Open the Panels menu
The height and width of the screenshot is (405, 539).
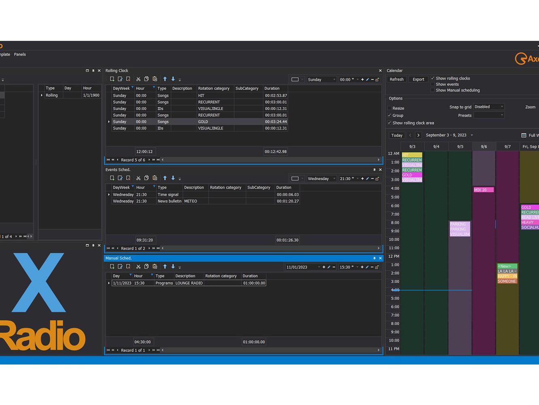[x=20, y=54]
